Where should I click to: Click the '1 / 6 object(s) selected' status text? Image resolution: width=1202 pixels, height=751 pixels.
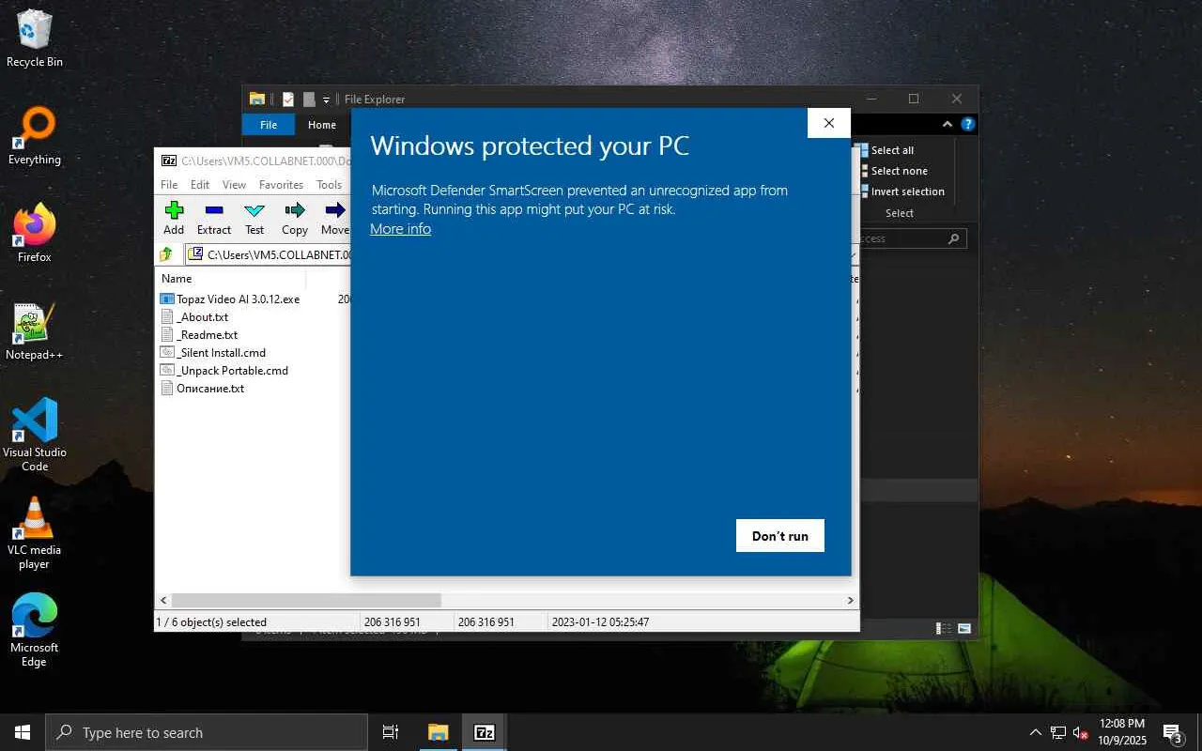(x=211, y=621)
